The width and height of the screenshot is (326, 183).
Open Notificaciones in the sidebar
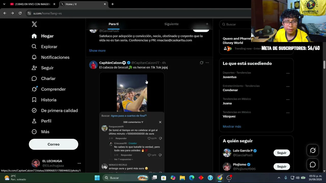coord(50,57)
